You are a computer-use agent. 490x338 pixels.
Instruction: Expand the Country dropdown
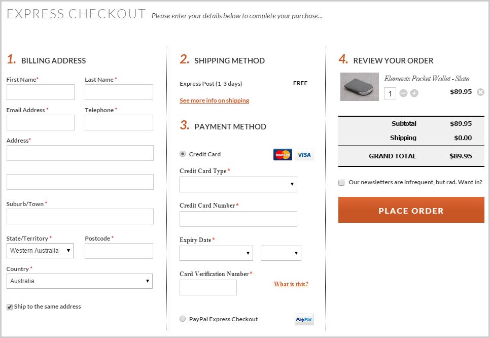pos(80,281)
